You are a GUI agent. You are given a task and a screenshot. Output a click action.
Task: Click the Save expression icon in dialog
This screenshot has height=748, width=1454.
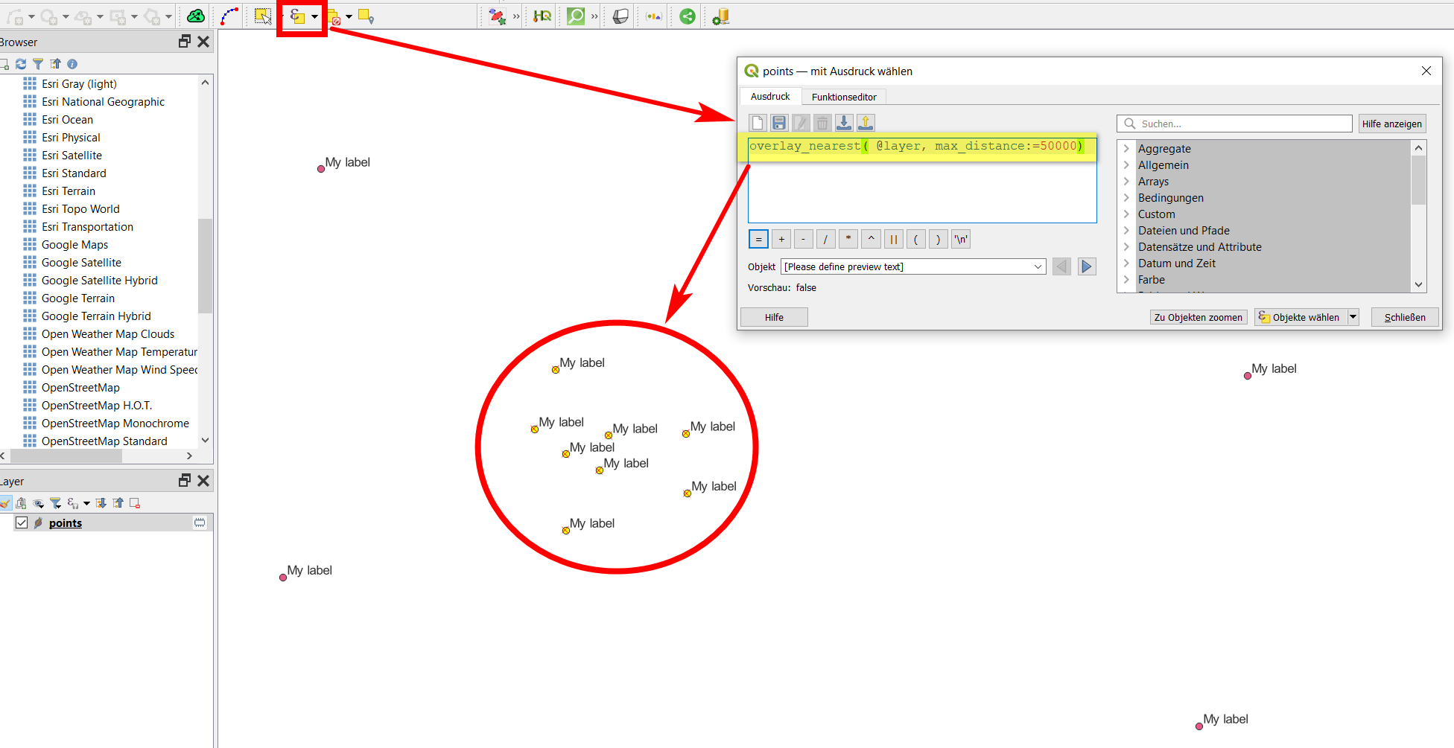(x=778, y=122)
